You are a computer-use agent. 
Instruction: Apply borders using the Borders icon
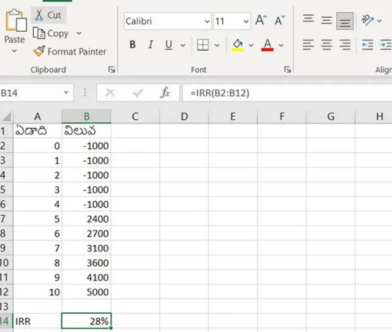203,45
